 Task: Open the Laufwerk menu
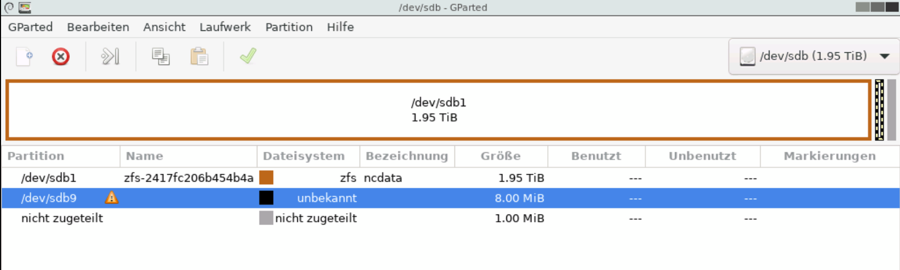[x=225, y=27]
